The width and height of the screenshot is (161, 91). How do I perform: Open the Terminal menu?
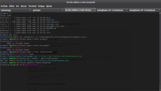(32, 6)
